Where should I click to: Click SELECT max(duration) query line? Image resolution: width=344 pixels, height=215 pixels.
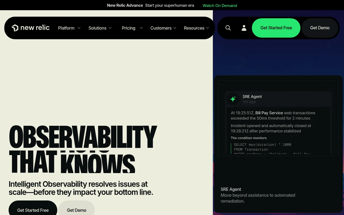click(x=263, y=145)
